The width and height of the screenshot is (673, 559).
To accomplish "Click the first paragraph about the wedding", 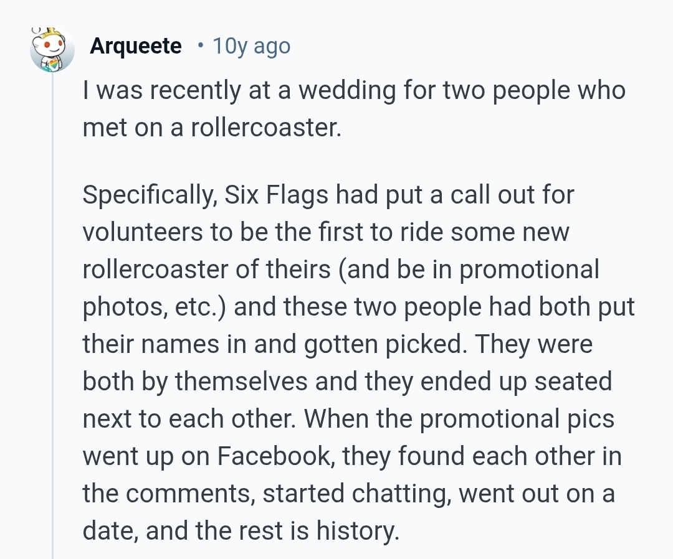I will tap(353, 109).
